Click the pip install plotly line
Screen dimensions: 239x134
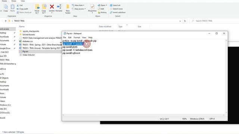(70, 47)
